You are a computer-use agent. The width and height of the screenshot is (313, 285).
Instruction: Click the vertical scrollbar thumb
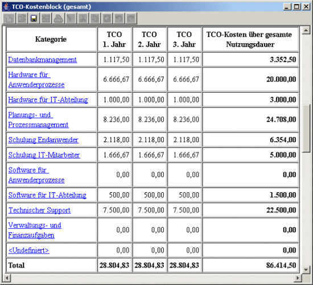pyautogui.click(x=306, y=129)
